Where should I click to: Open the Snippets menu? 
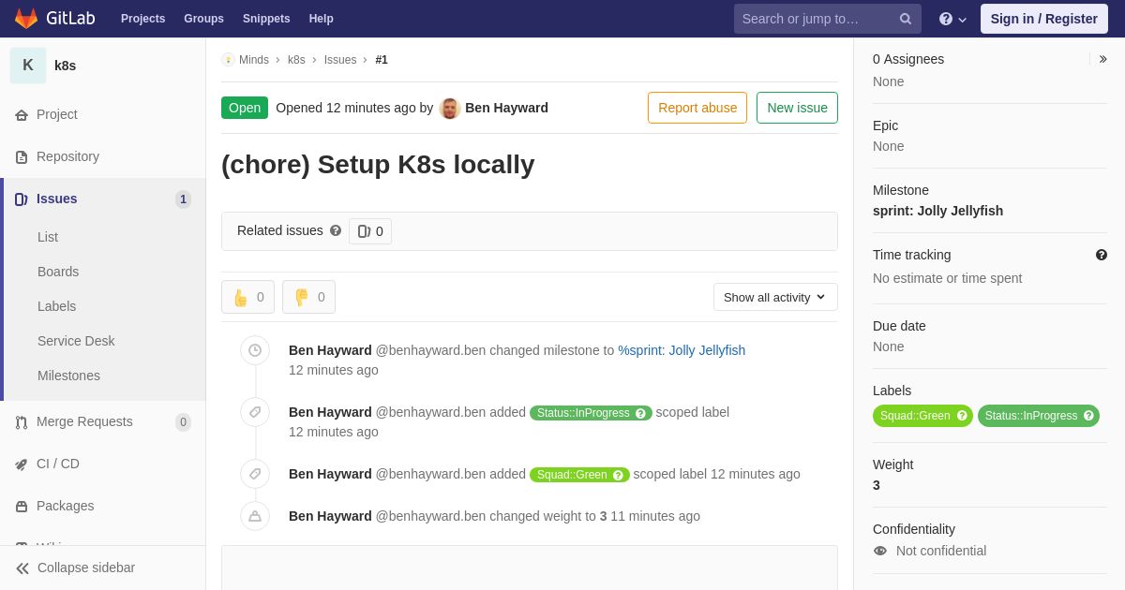(266, 19)
